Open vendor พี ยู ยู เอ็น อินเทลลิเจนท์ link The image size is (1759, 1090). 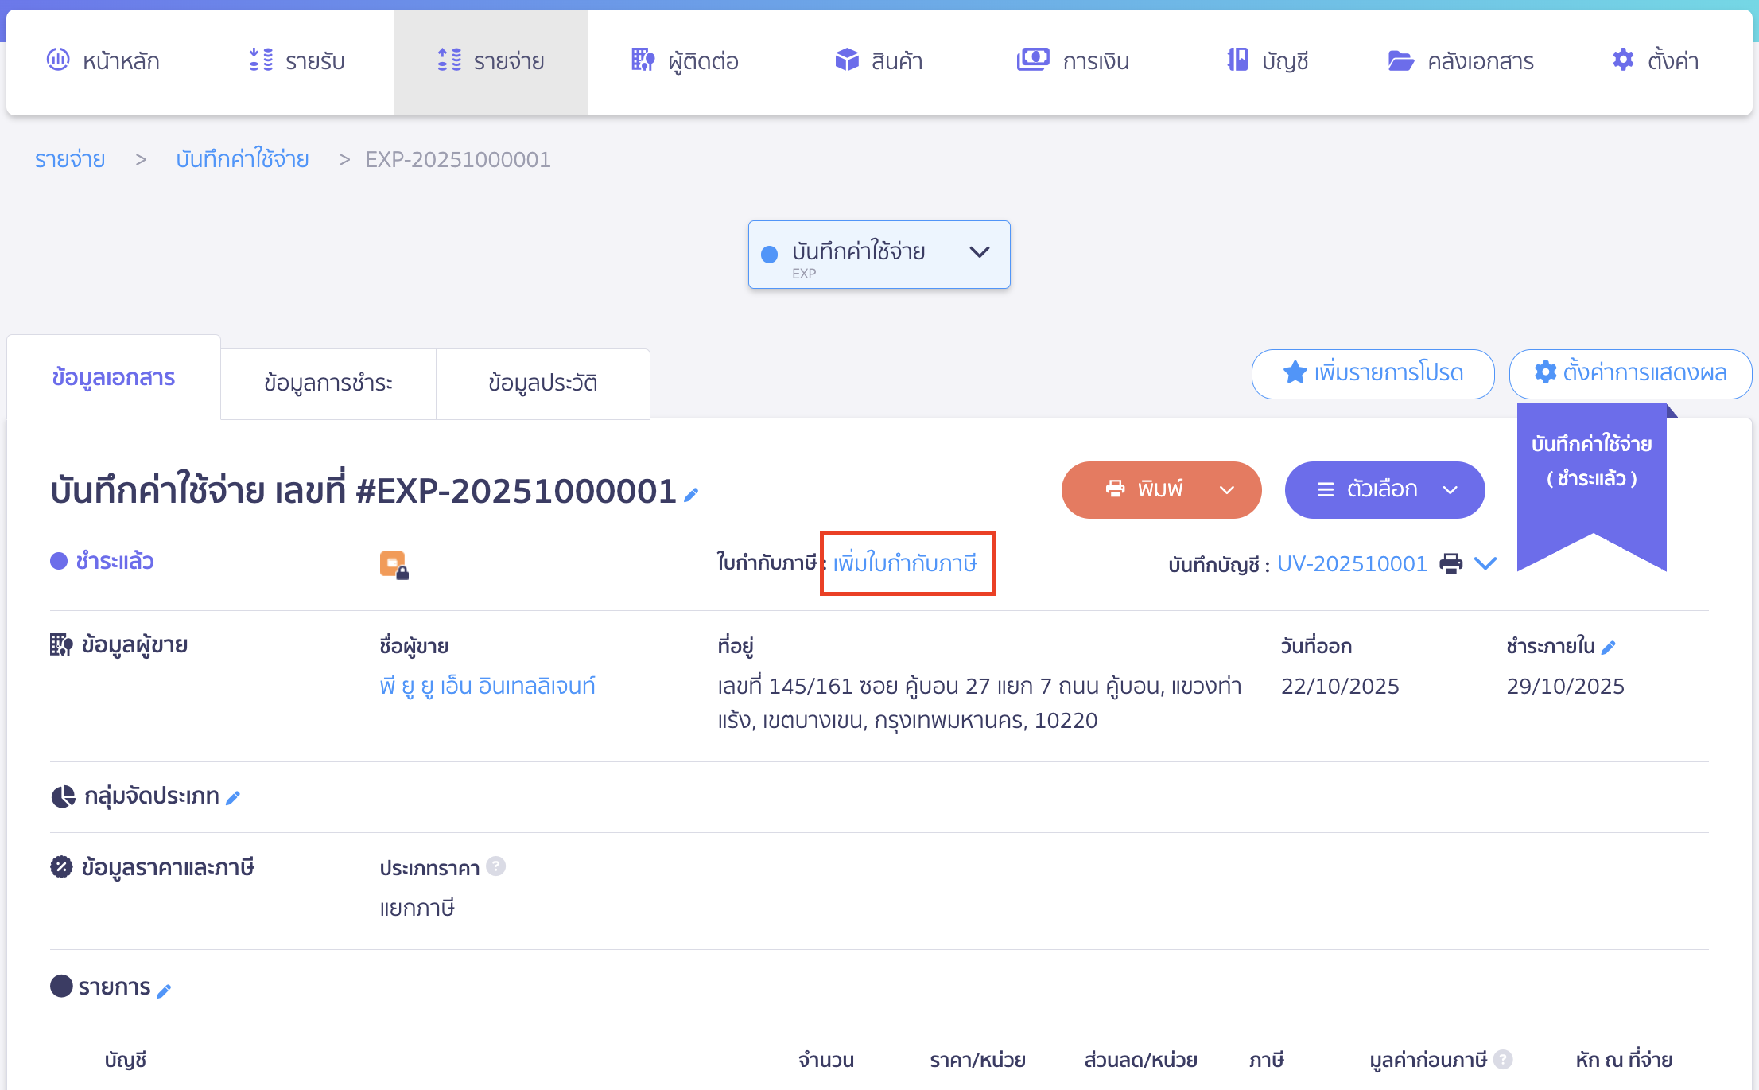click(x=487, y=686)
